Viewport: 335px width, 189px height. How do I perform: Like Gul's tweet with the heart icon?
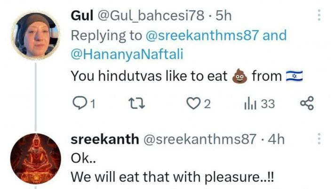(193, 103)
